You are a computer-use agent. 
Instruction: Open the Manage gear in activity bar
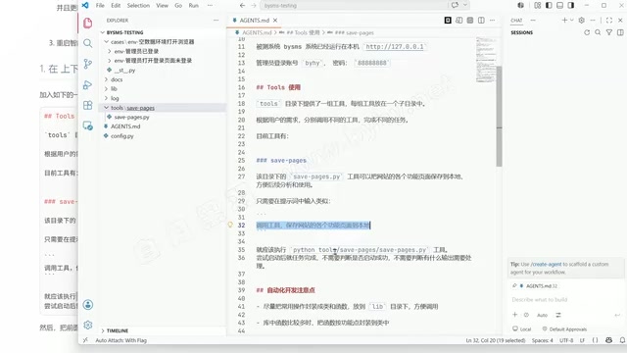point(88,325)
